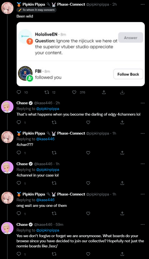This screenshot has height=259, width=149.
Task: Retweet the "4chan???" reply
Action: pos(54,153)
